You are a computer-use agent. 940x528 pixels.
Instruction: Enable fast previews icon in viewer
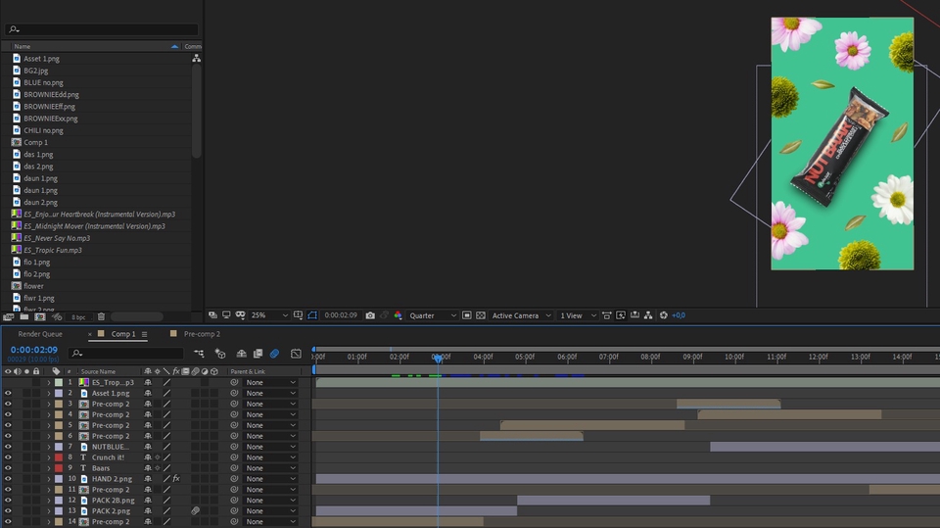click(621, 315)
